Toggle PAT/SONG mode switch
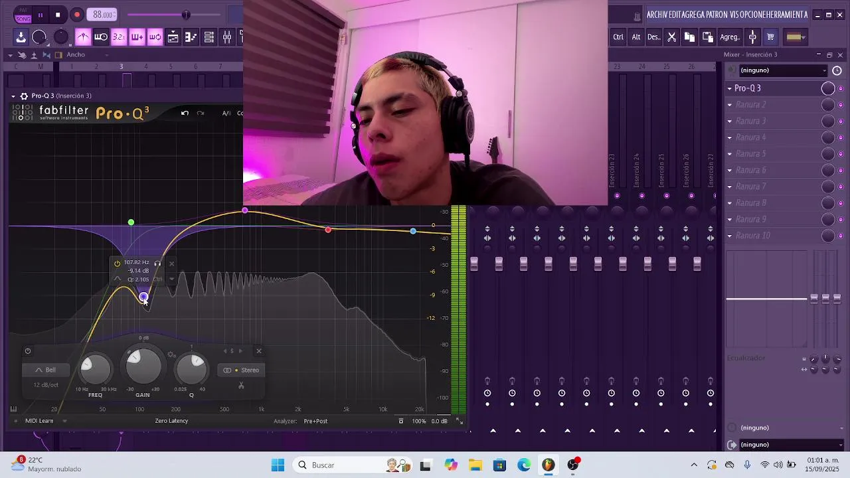 pyautogui.click(x=23, y=15)
